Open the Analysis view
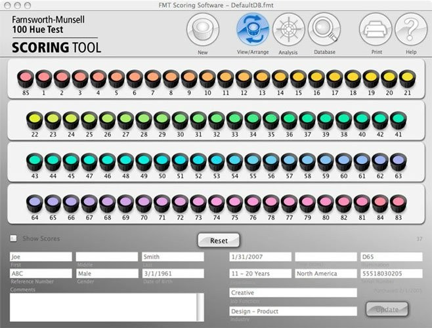 click(x=288, y=30)
